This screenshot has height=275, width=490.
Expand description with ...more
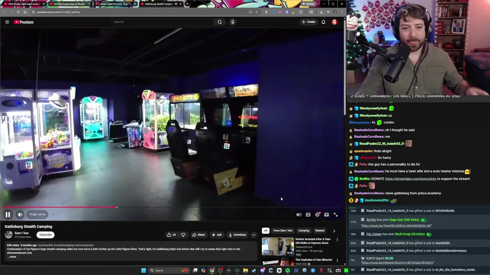[12, 257]
